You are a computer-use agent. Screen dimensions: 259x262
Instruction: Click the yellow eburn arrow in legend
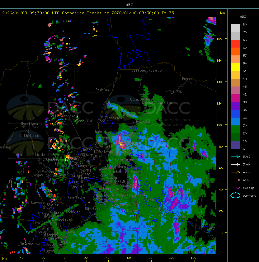[x=235, y=172]
